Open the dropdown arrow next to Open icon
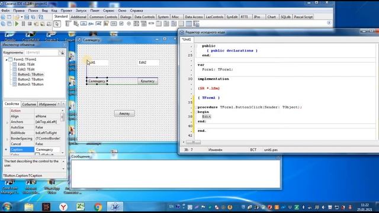 [x=21, y=17]
